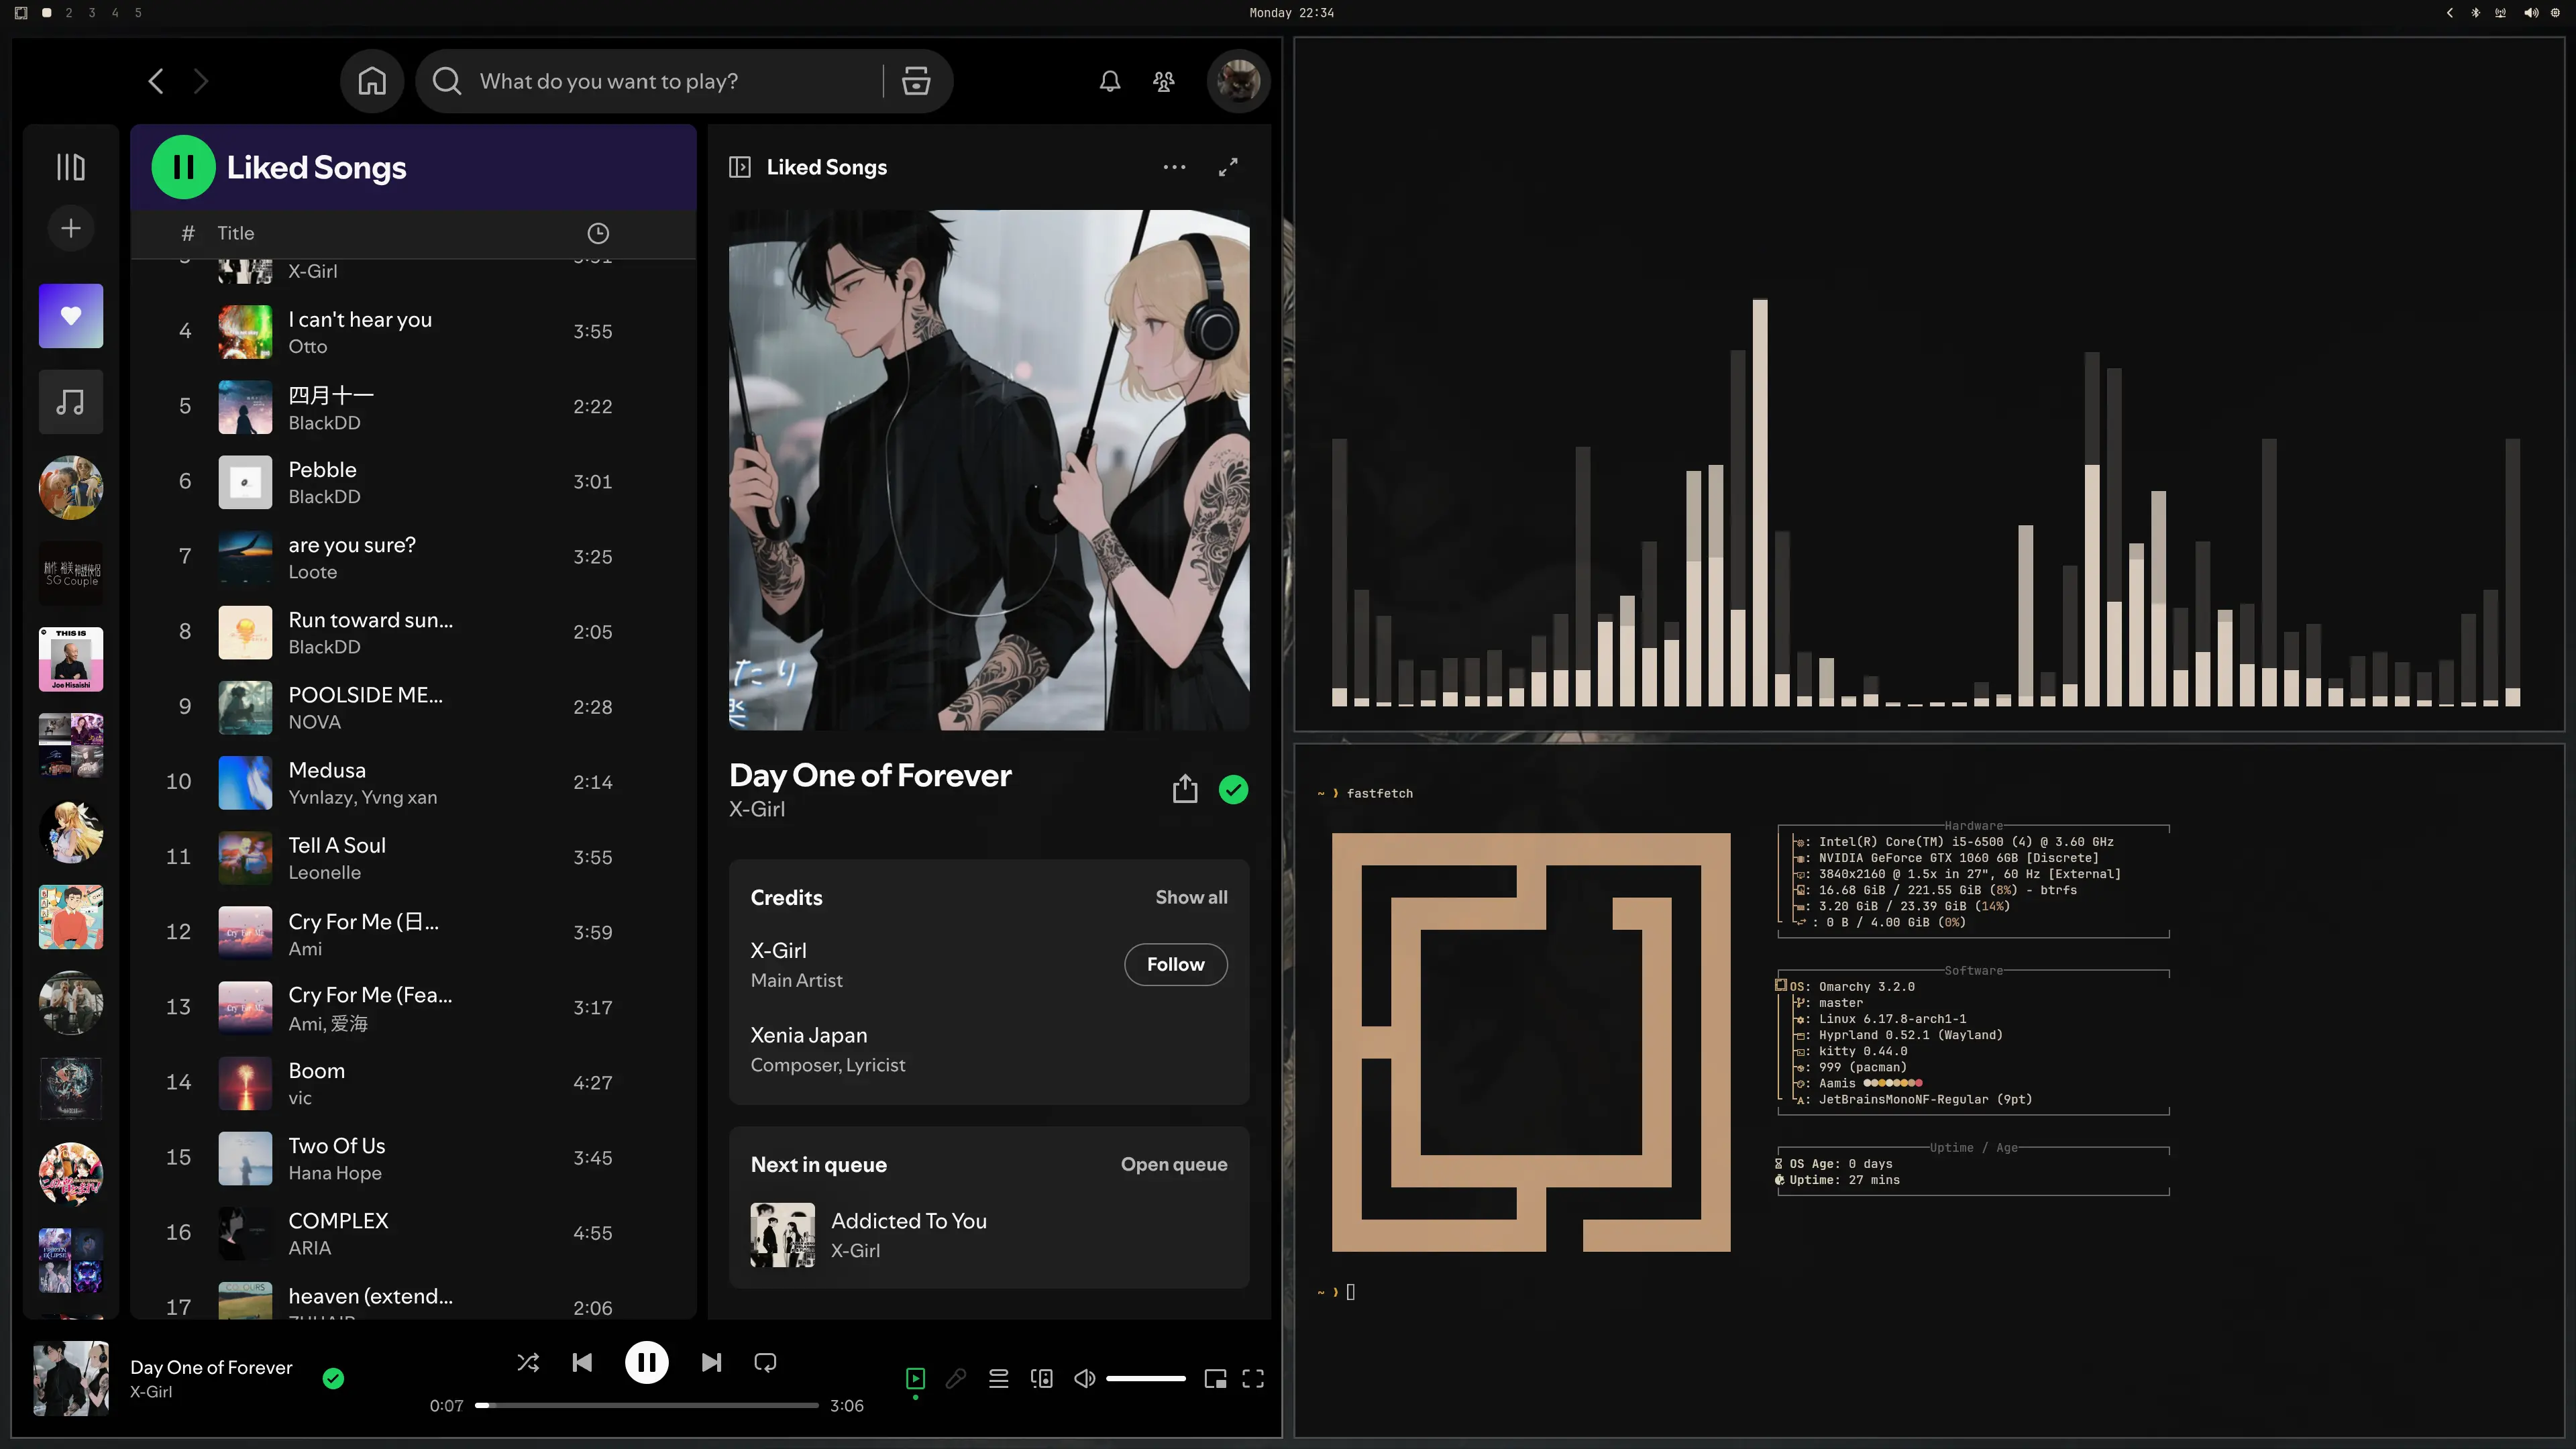Open the friend activity panel
The height and width of the screenshot is (1449, 2576).
[x=1163, y=81]
